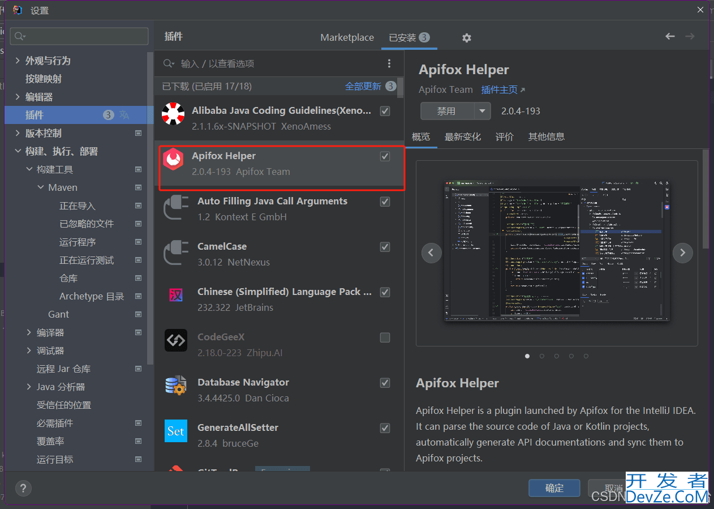Open the 最新变化 tab
The width and height of the screenshot is (714, 509).
(x=463, y=136)
